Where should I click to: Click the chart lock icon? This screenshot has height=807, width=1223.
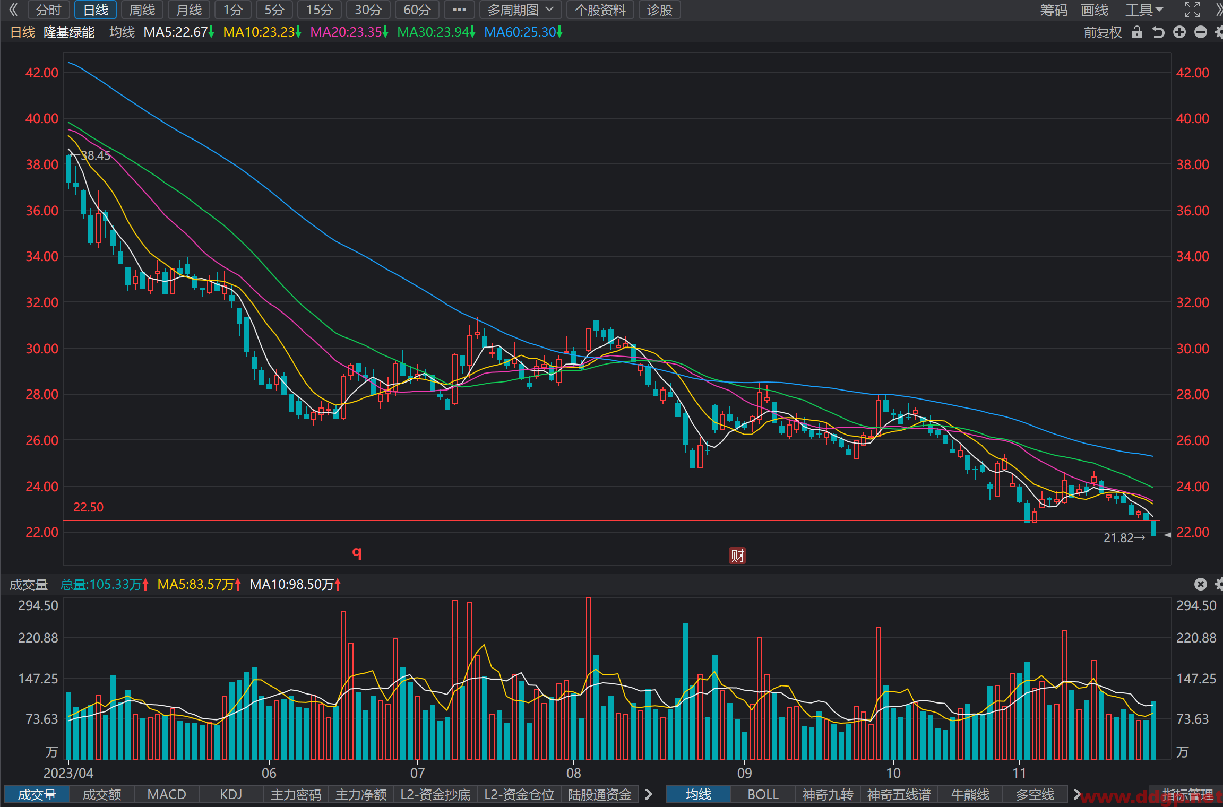pyautogui.click(x=1136, y=32)
